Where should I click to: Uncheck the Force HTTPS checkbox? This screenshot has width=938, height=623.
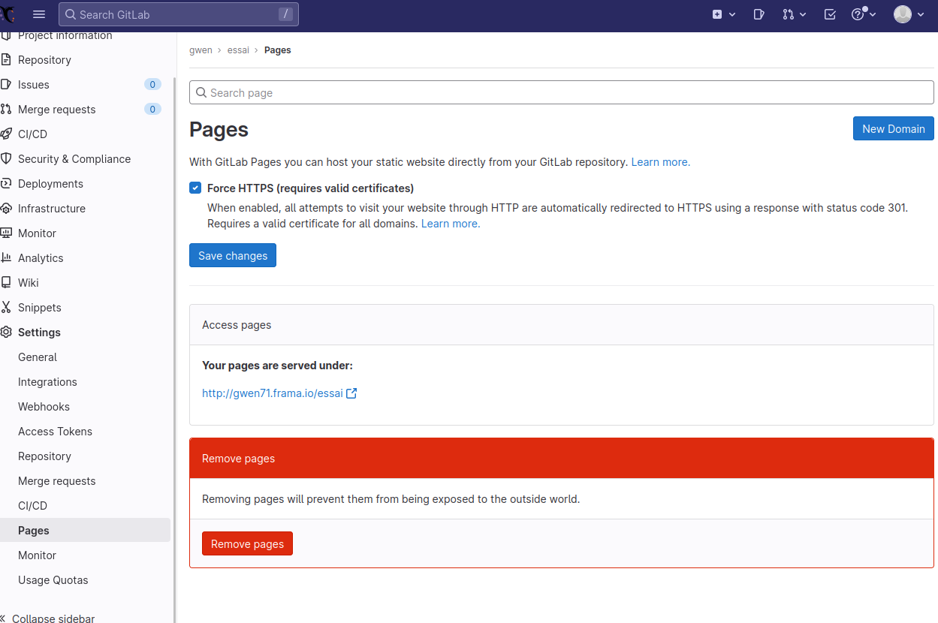click(x=195, y=188)
